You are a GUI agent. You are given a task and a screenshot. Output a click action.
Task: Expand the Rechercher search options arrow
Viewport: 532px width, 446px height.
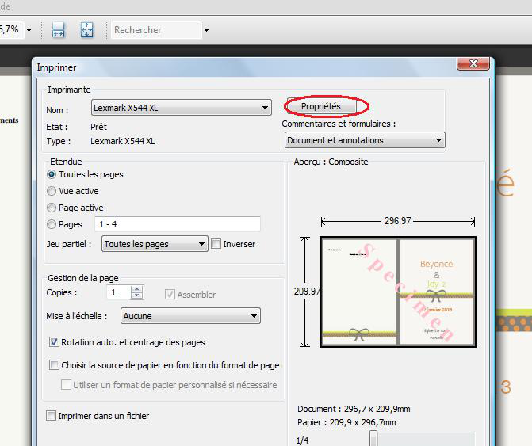pyautogui.click(x=207, y=31)
